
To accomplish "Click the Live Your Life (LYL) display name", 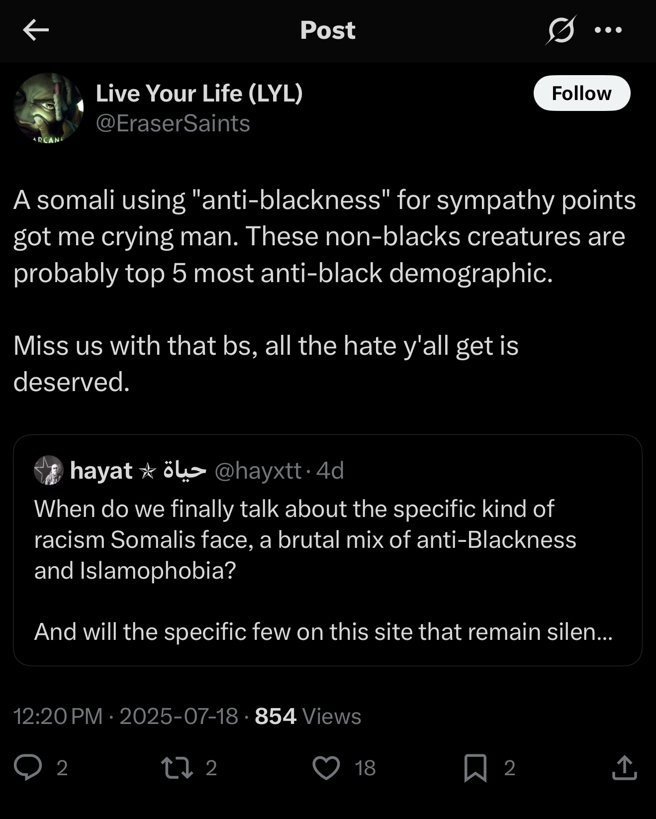I will [x=199, y=93].
